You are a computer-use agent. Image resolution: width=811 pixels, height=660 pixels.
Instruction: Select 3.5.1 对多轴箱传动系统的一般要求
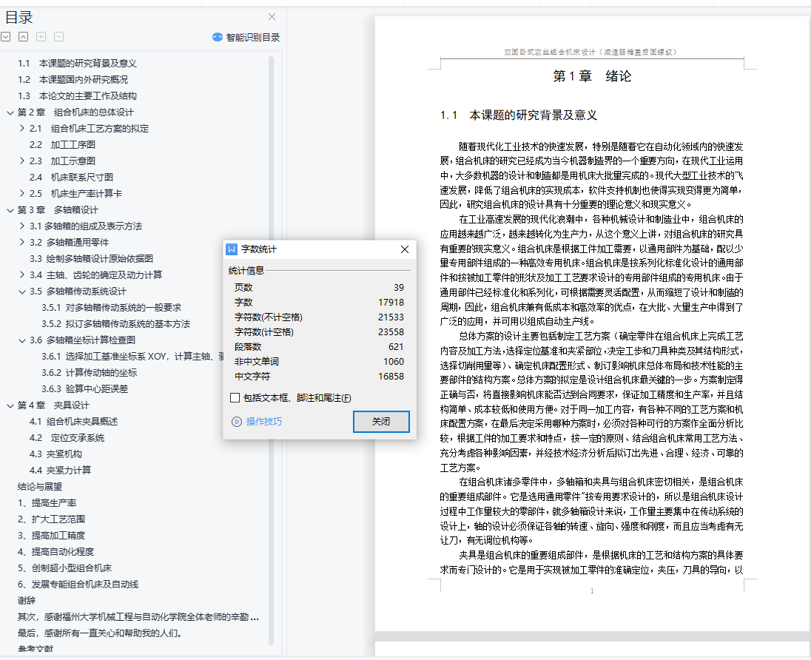coord(111,308)
